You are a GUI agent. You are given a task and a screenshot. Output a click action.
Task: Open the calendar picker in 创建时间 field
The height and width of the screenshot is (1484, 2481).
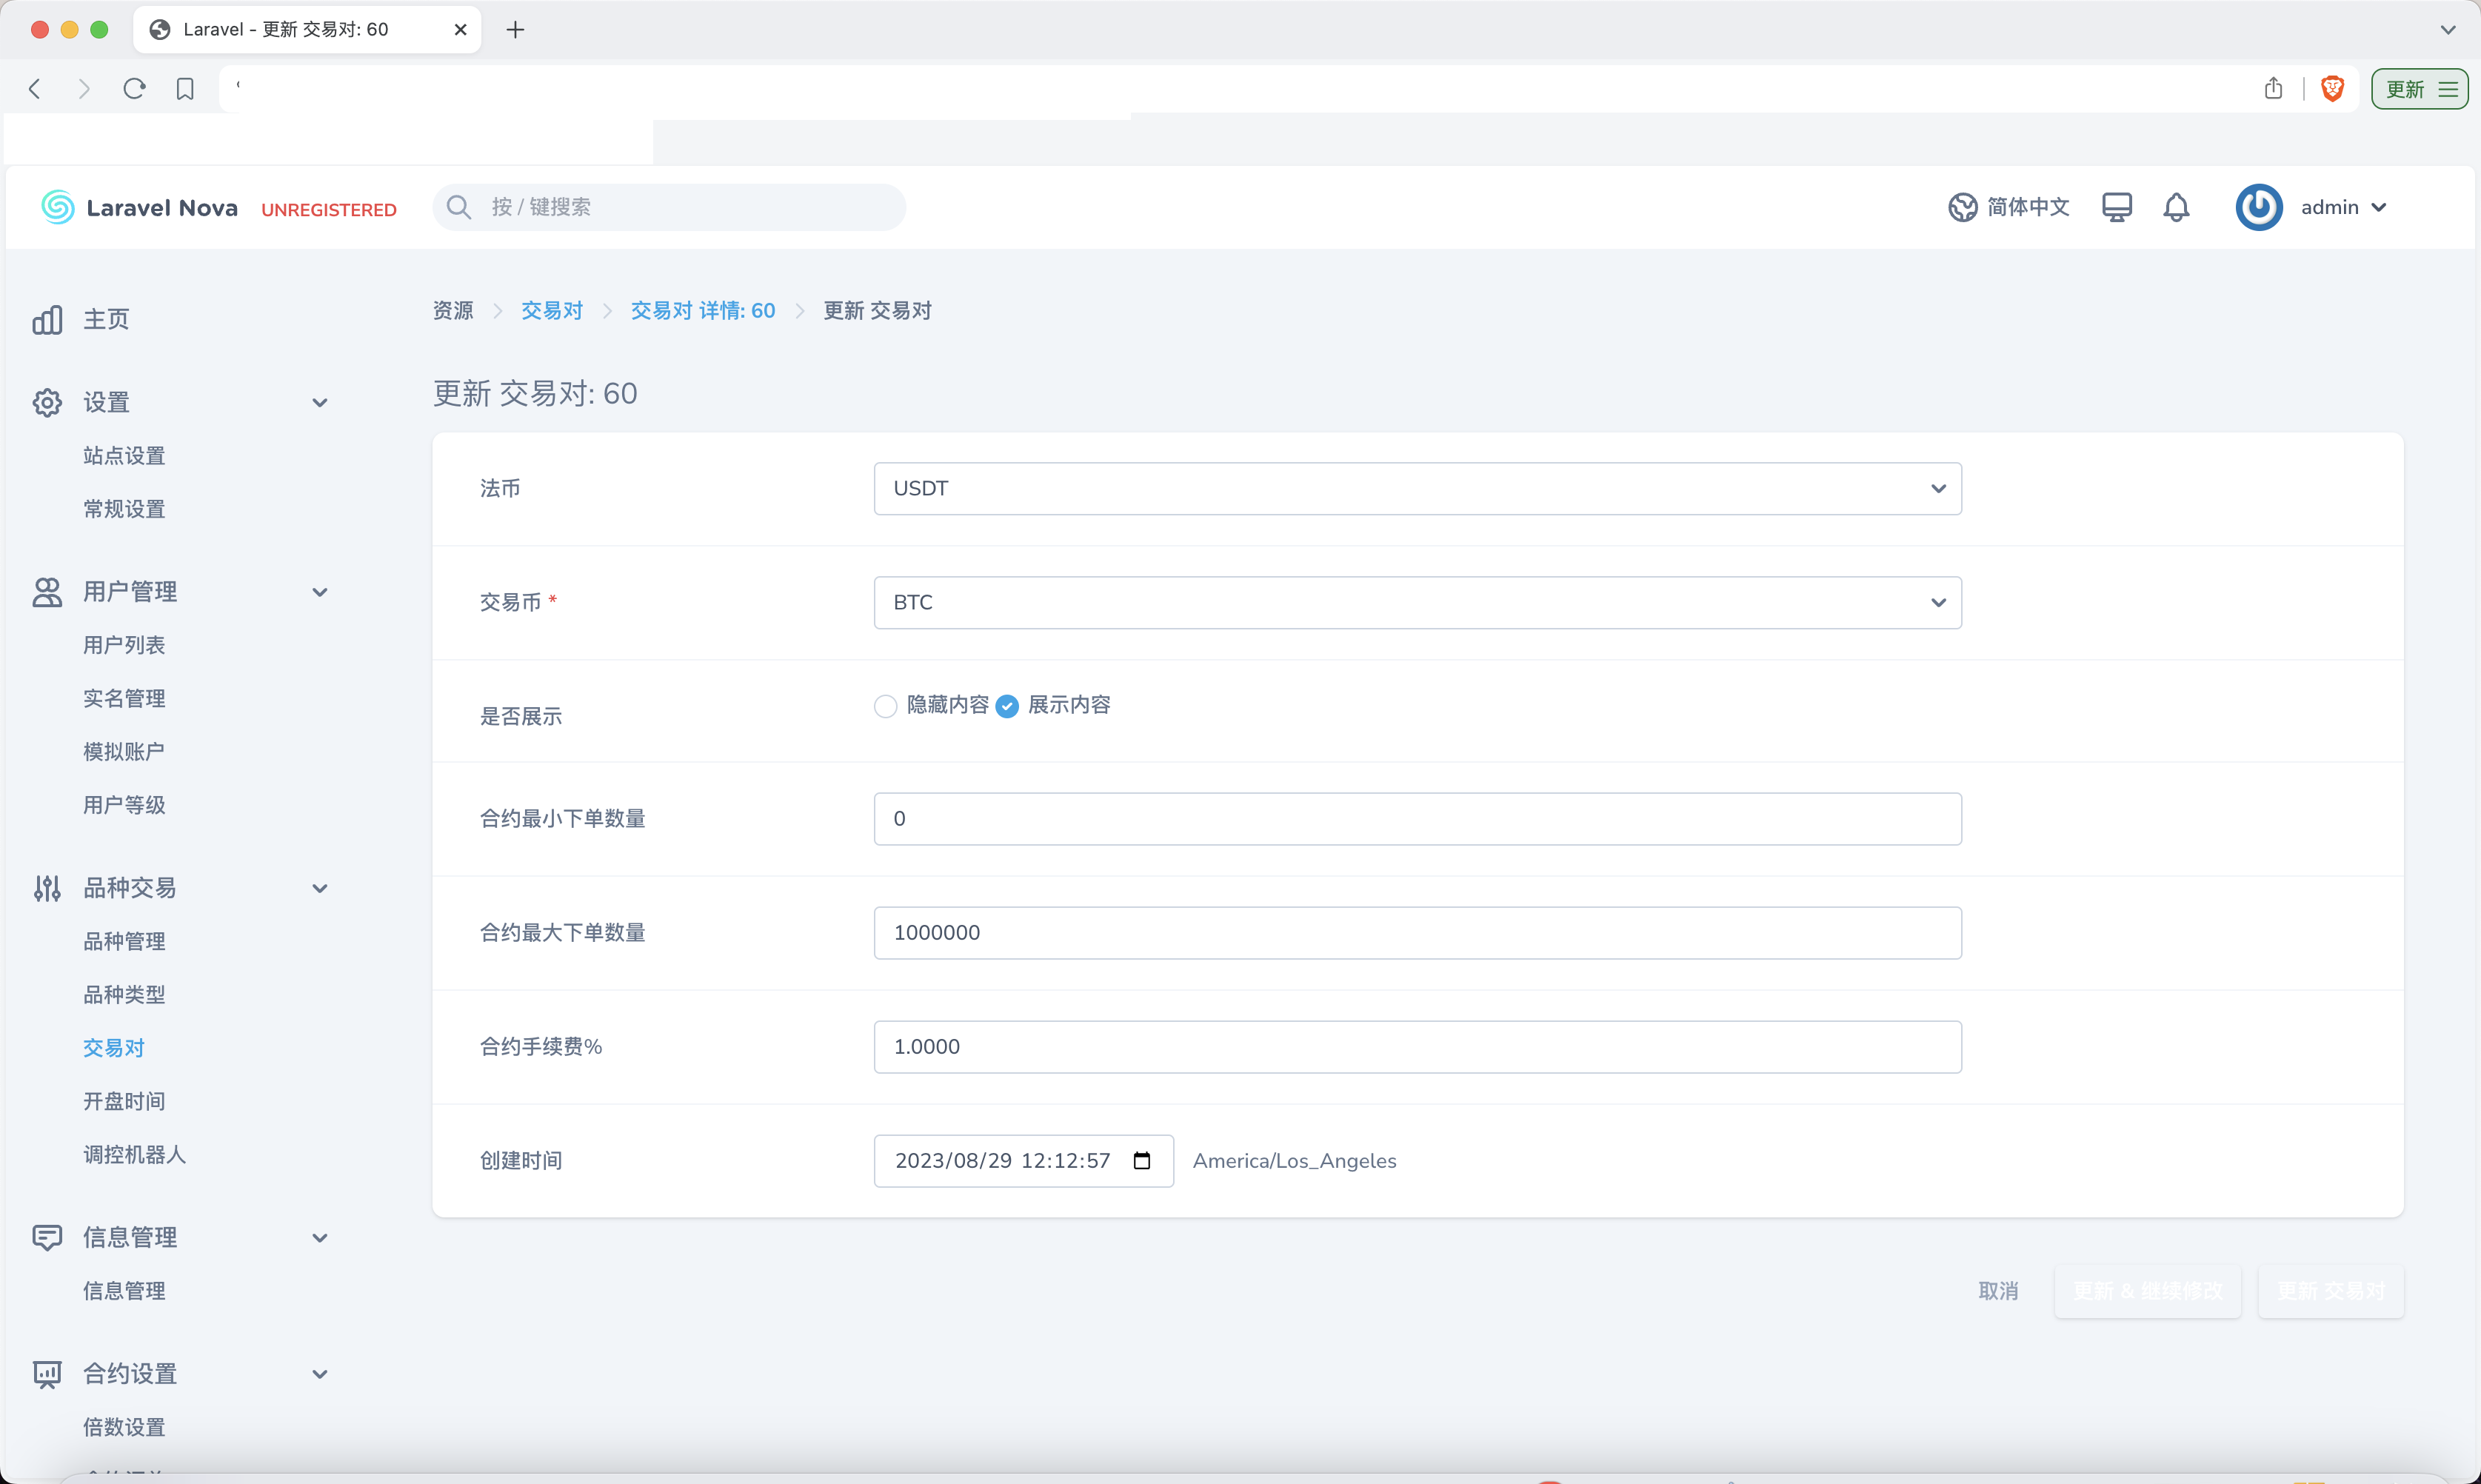tap(1142, 1160)
